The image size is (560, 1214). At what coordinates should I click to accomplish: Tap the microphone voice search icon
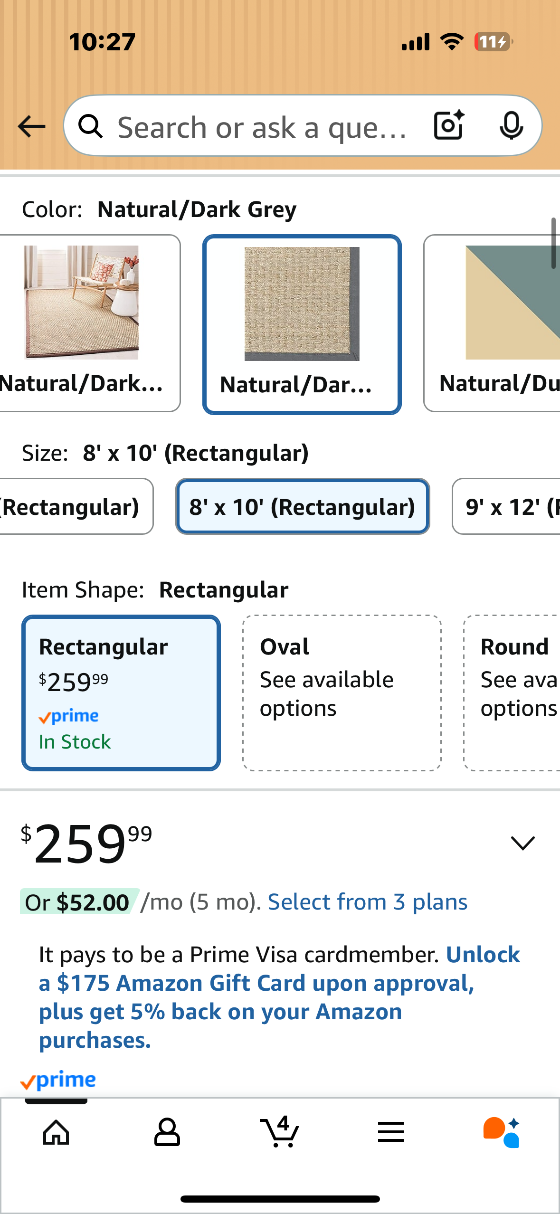click(511, 126)
